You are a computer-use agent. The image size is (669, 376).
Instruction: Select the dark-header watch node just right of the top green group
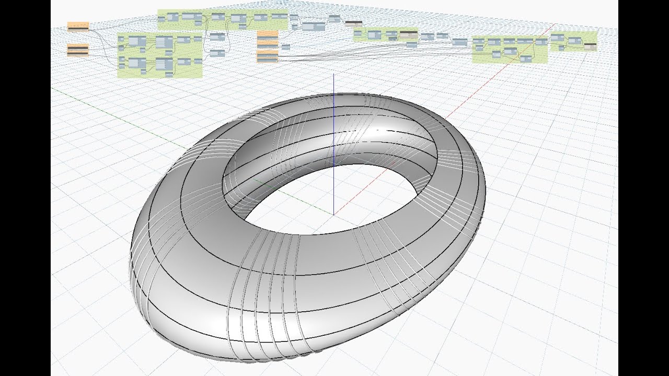click(x=354, y=23)
